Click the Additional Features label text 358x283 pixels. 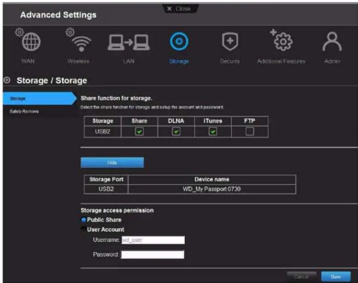(281, 61)
